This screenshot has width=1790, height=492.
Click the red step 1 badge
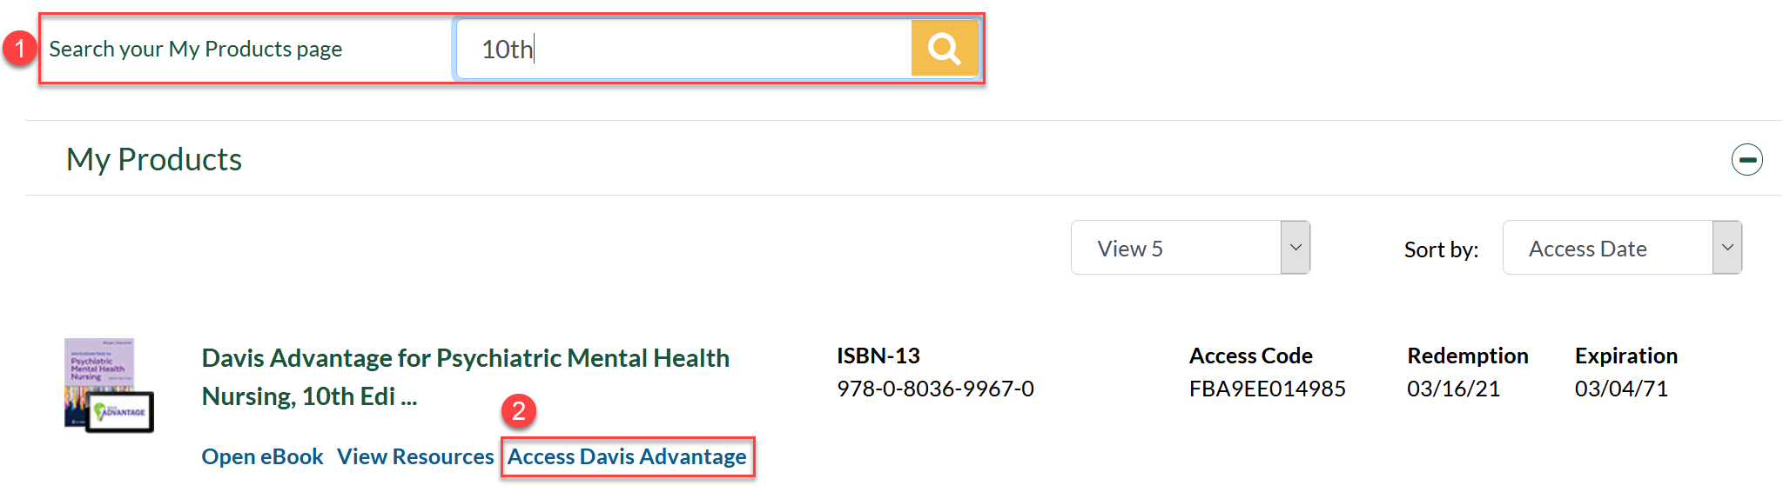point(19,49)
